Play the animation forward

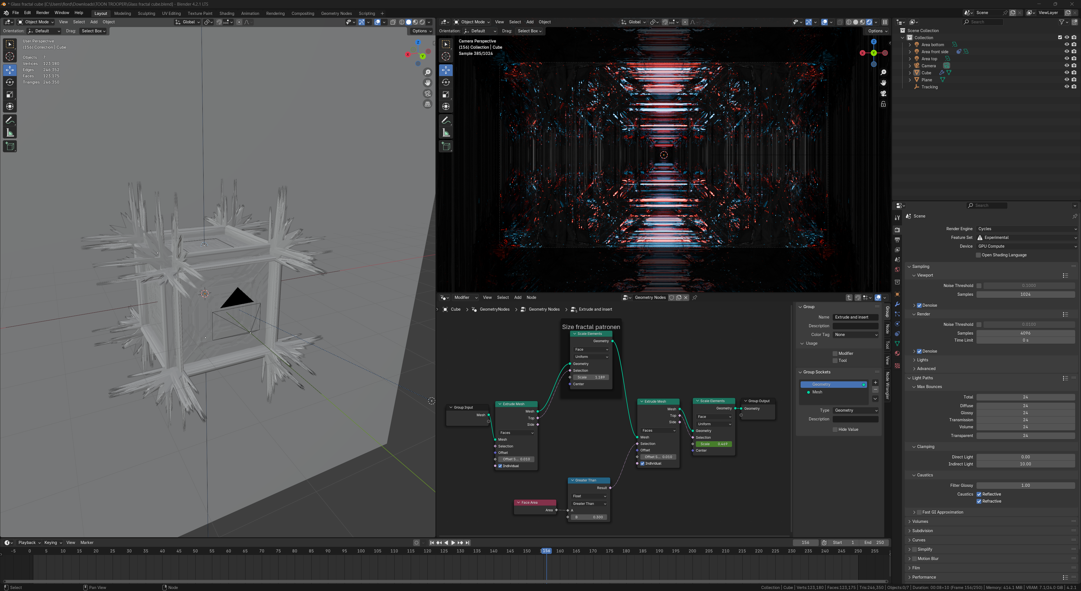(x=453, y=543)
